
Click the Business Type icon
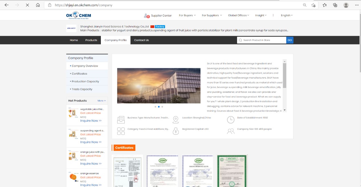[121, 120]
